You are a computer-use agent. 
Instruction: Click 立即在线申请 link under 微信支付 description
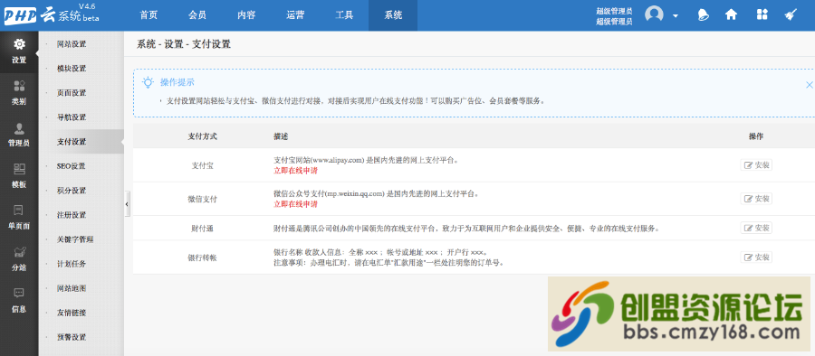(x=295, y=204)
